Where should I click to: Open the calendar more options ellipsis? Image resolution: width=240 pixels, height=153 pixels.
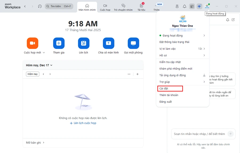[x=129, y=74]
